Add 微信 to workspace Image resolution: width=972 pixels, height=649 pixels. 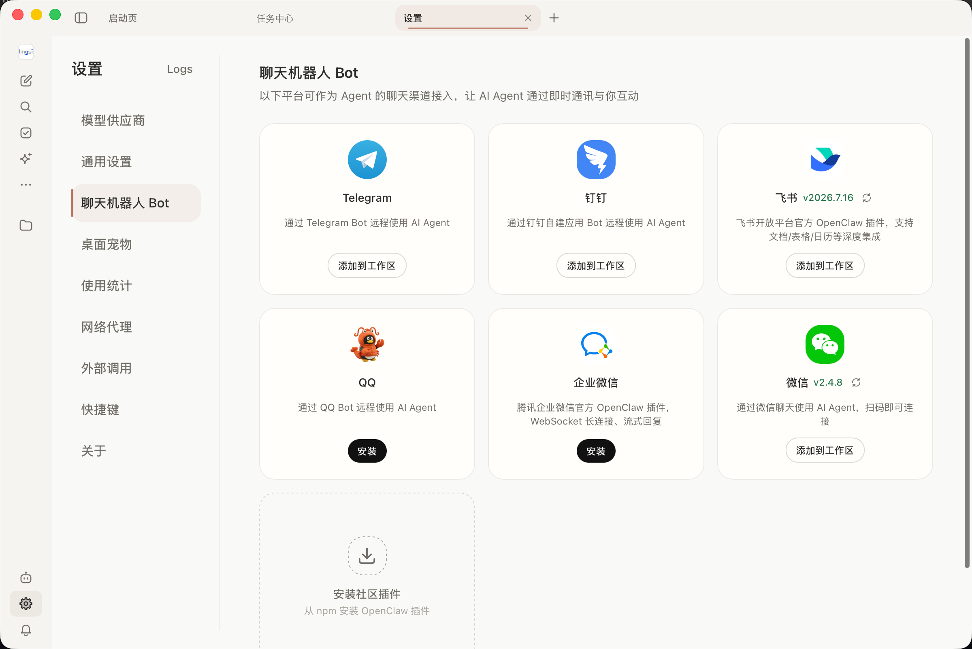pyautogui.click(x=825, y=450)
